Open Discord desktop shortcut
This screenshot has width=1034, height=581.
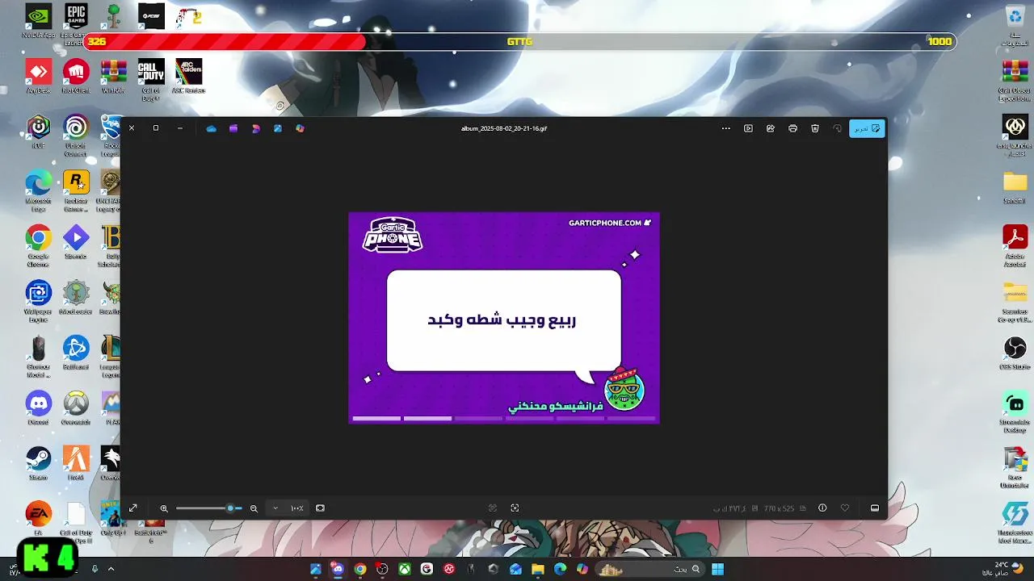[x=38, y=408]
